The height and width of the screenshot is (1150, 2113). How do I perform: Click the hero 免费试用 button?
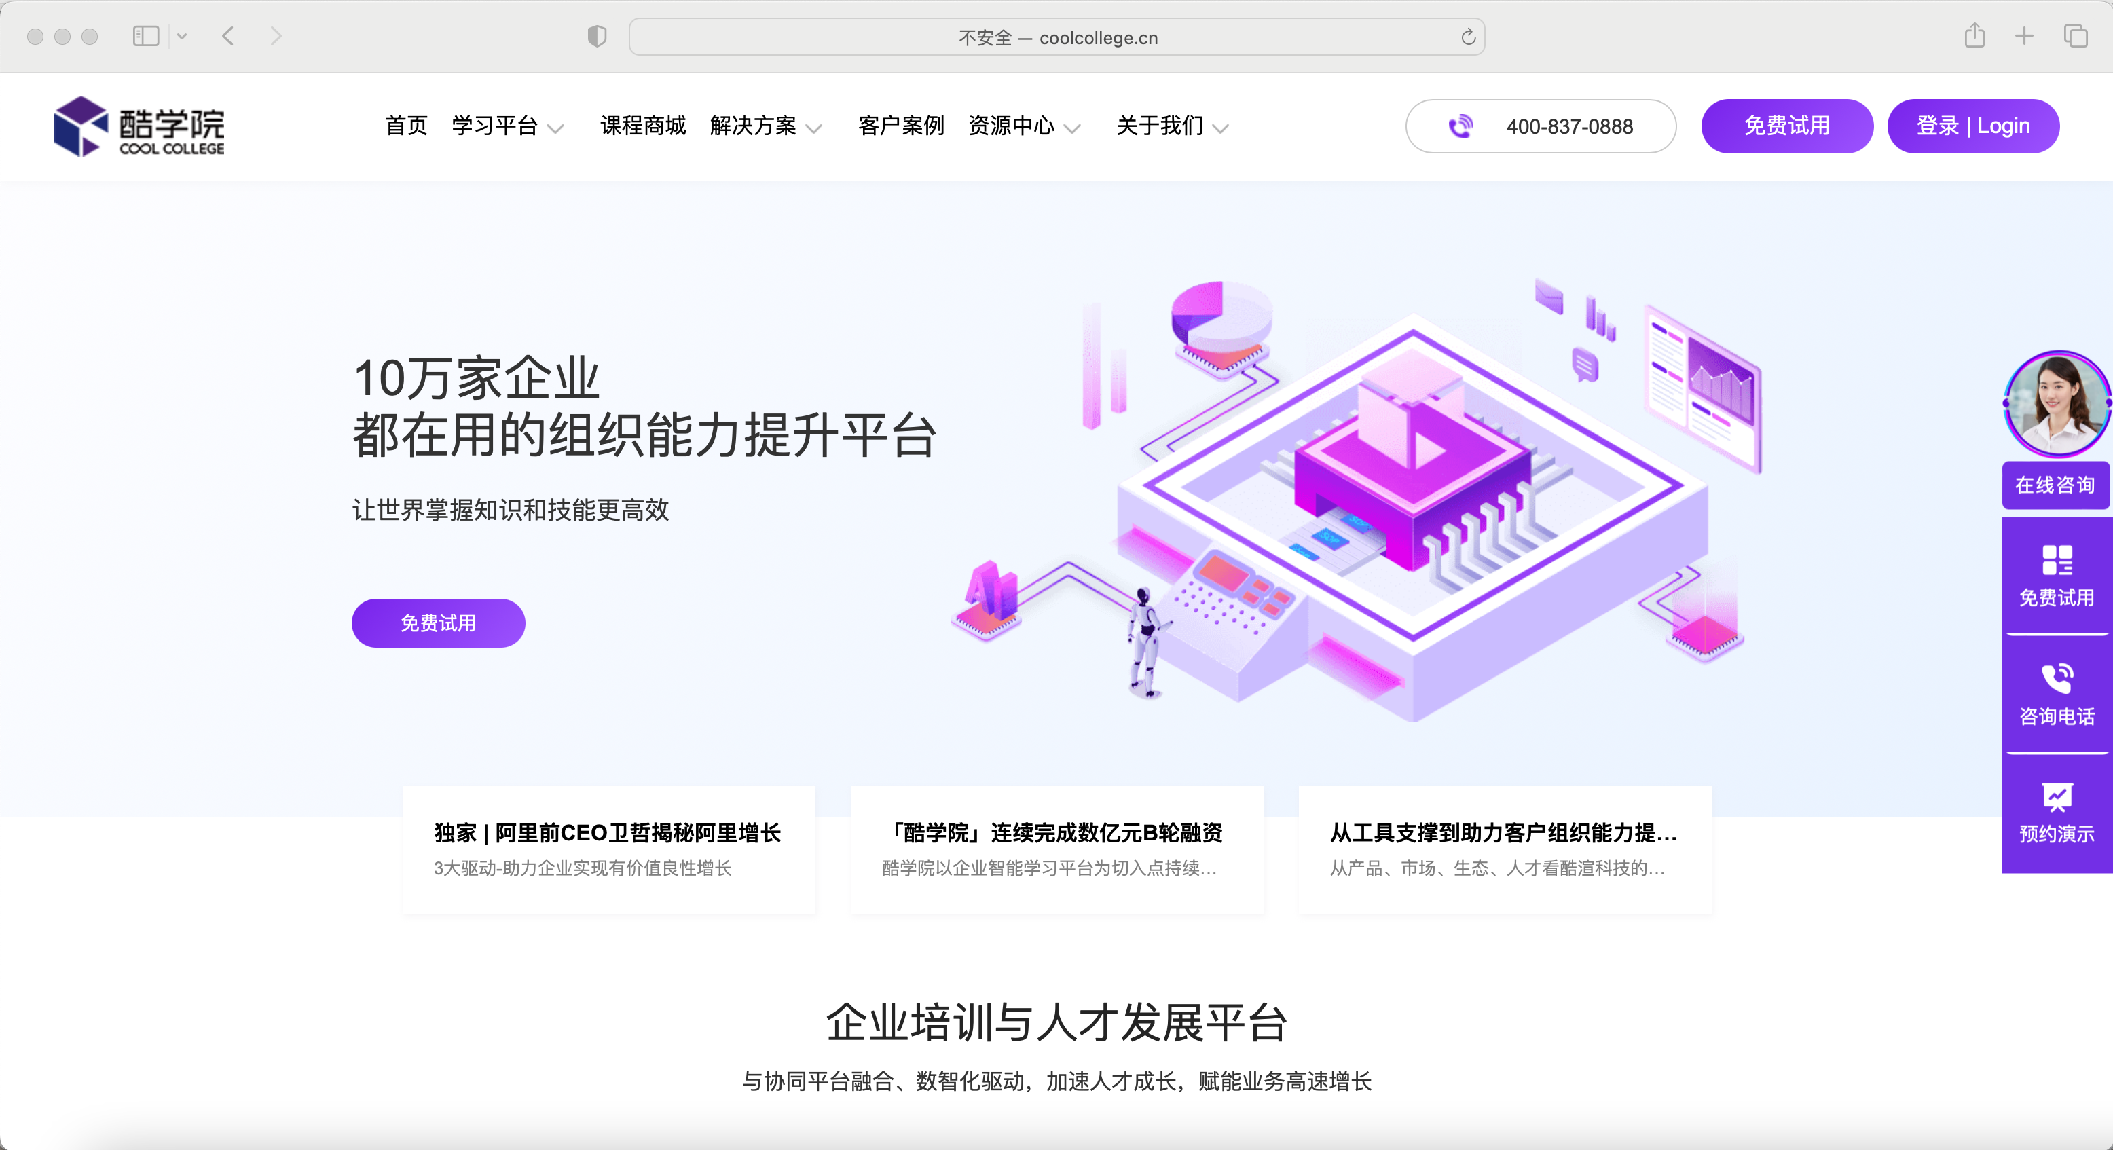[437, 623]
